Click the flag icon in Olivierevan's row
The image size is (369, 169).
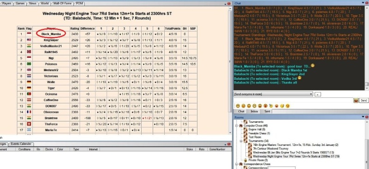coord(29,112)
